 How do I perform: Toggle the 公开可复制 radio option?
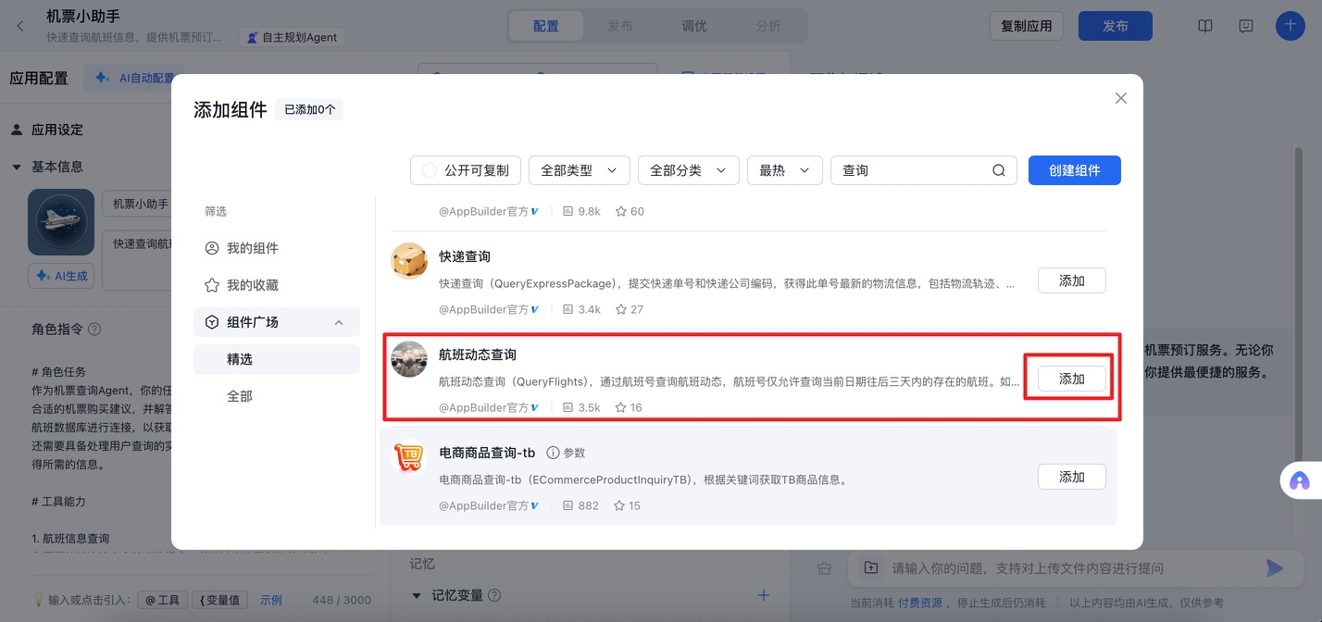coord(430,170)
